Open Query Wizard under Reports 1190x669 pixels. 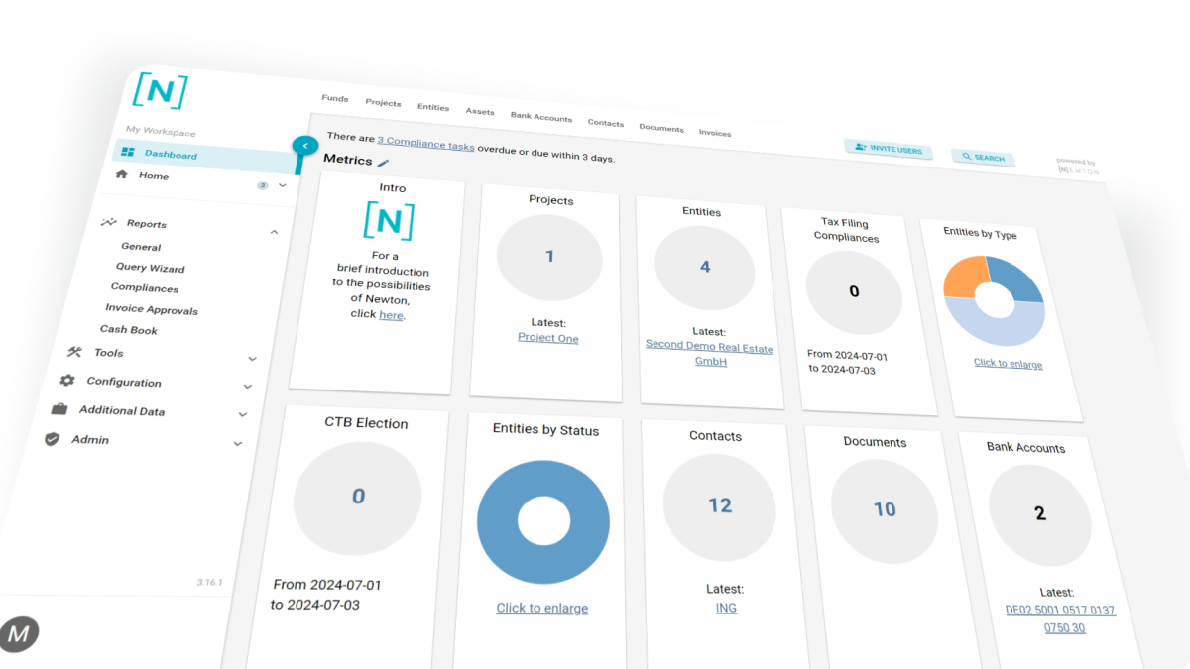(151, 268)
